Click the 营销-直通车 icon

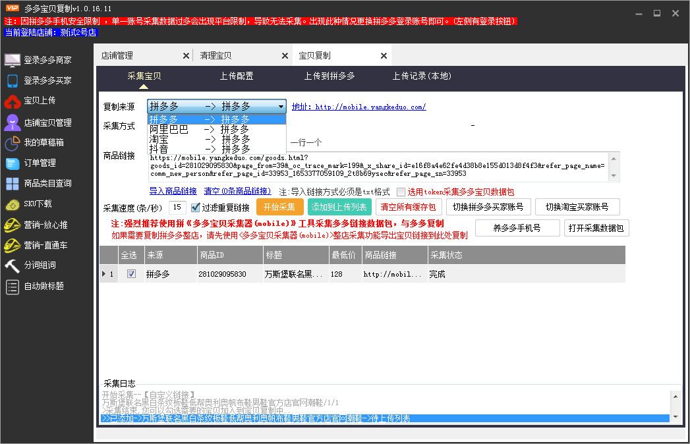[13, 245]
